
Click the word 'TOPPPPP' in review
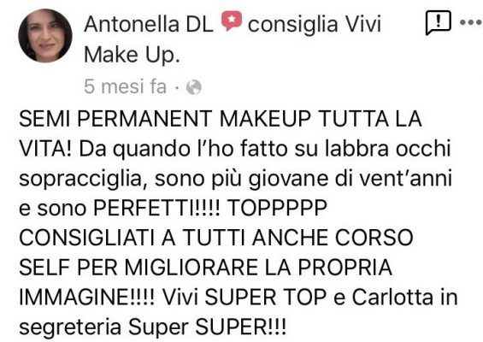[x=277, y=208]
